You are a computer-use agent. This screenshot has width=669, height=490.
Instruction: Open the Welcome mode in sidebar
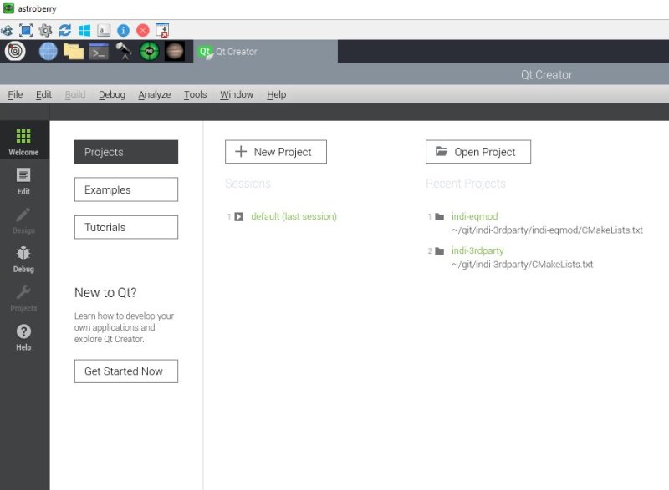(x=23, y=142)
